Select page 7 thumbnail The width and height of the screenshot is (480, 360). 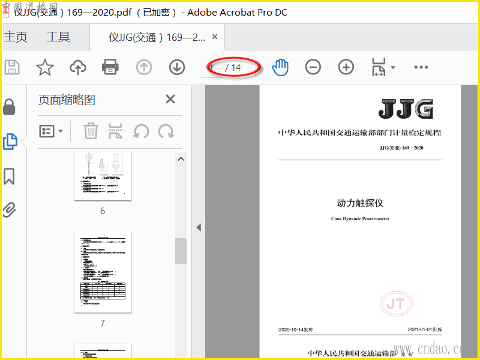click(x=103, y=272)
